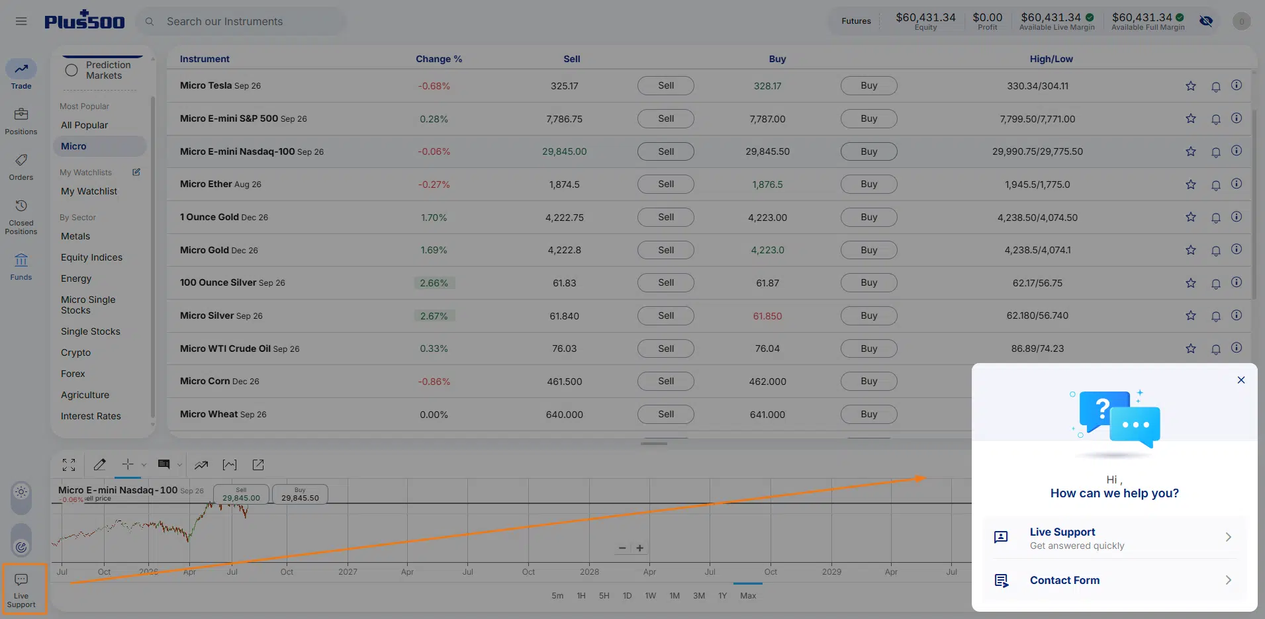Sell Micro WTI Crude Oil Sep 26

(x=666, y=349)
